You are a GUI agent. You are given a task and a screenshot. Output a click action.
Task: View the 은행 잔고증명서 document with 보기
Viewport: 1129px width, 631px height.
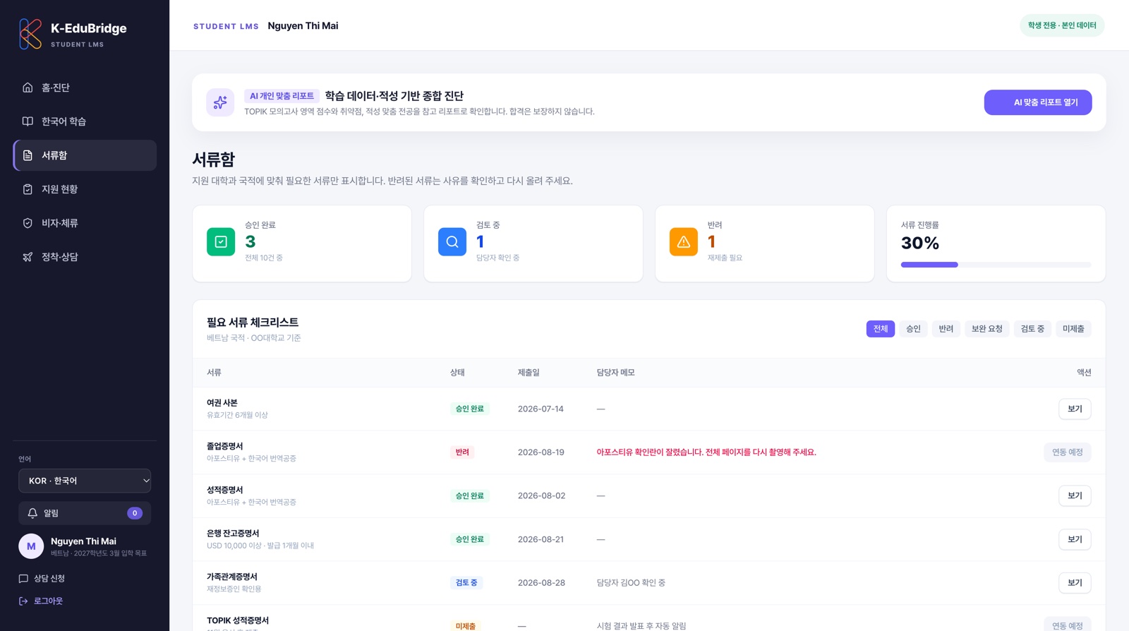click(1075, 539)
